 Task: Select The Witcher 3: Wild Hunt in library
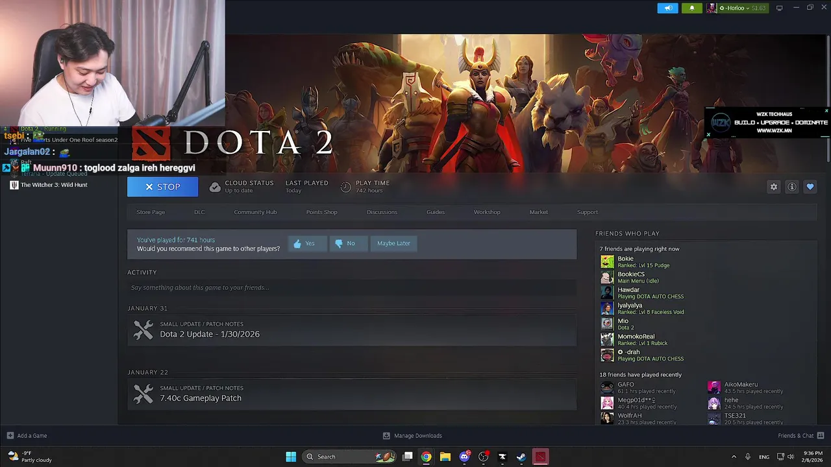coord(54,185)
